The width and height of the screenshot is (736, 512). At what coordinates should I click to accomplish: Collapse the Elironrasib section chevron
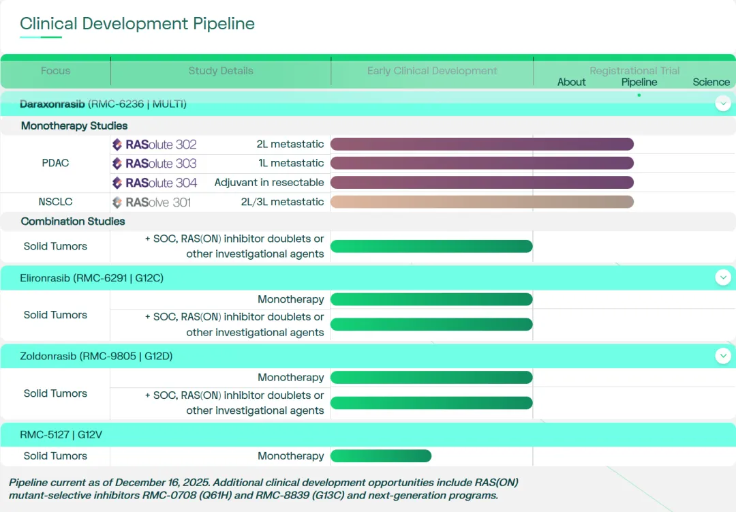pos(723,277)
